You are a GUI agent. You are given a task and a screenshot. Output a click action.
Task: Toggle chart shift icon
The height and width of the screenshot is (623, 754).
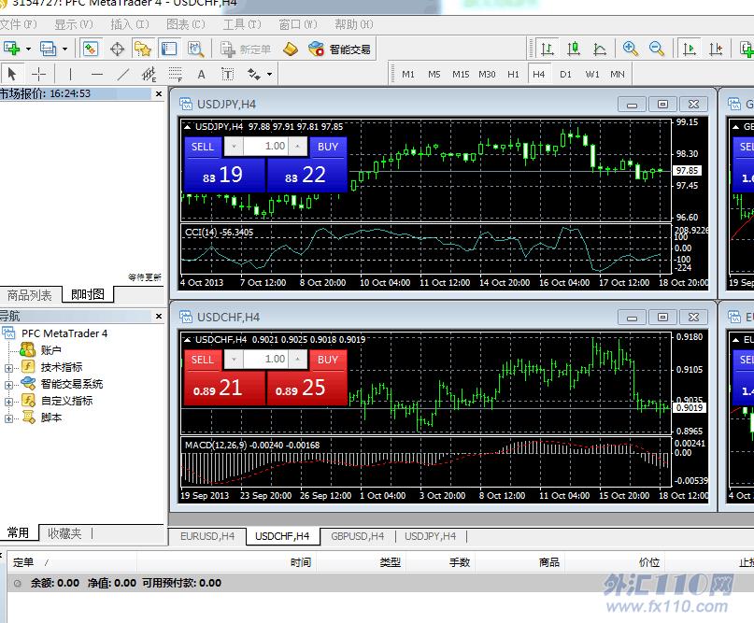[716, 49]
